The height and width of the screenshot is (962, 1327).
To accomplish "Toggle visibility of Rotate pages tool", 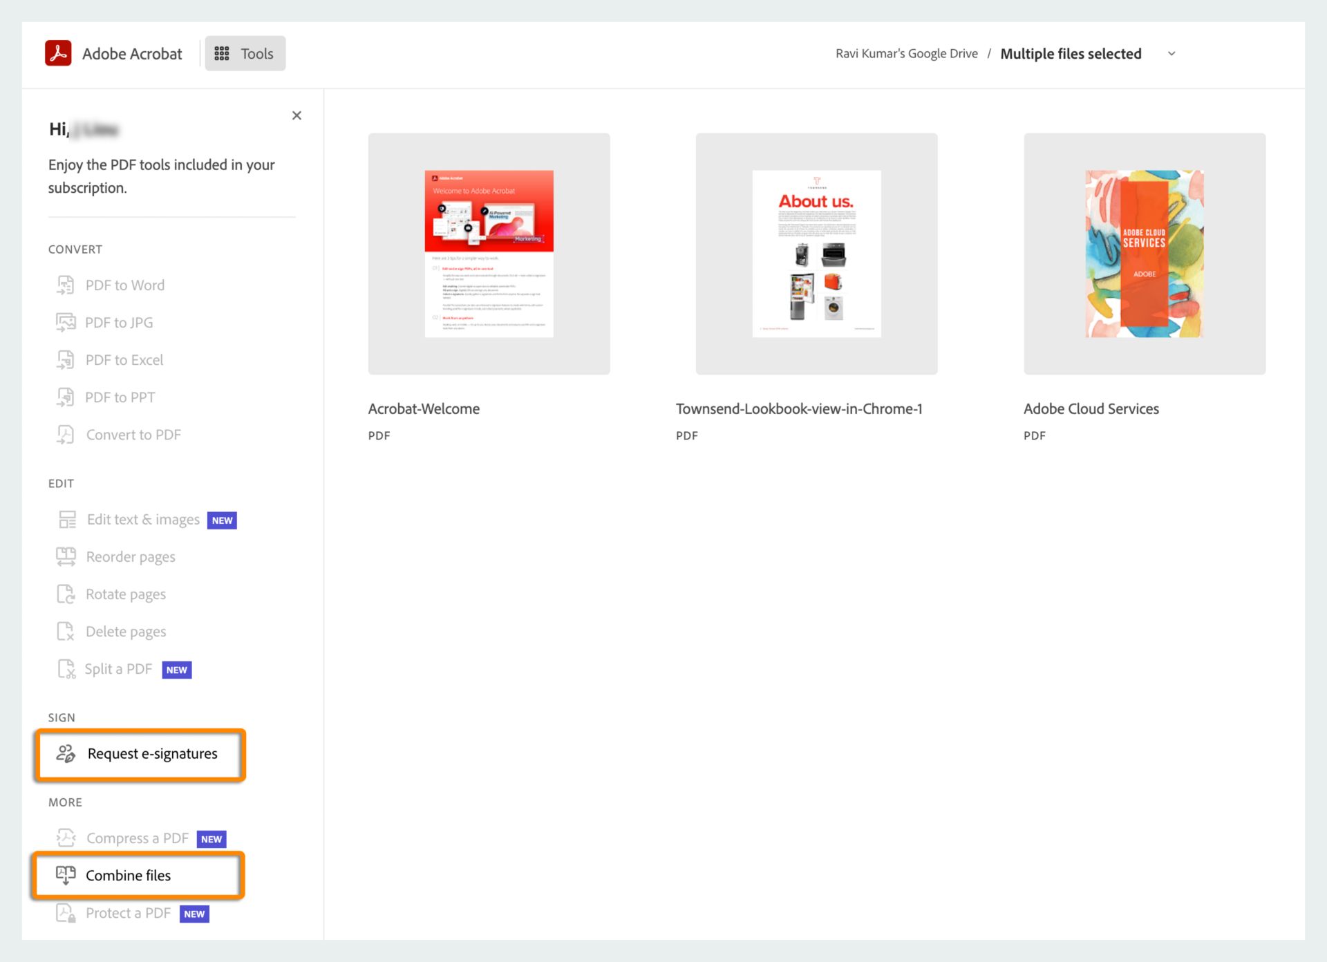I will point(126,594).
